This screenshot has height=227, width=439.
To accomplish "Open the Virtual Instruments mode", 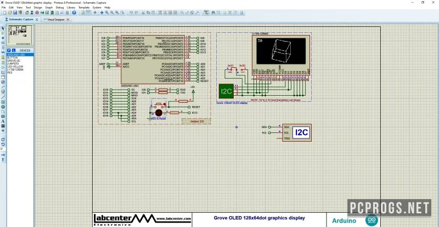I will click(3, 91).
